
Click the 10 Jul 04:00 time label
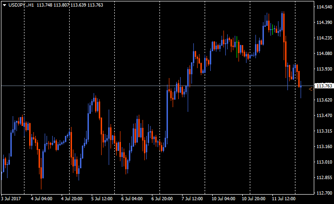coord(223,199)
